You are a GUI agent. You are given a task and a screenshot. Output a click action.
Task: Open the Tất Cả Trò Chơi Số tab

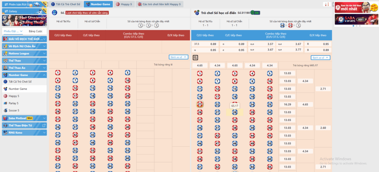66,4
